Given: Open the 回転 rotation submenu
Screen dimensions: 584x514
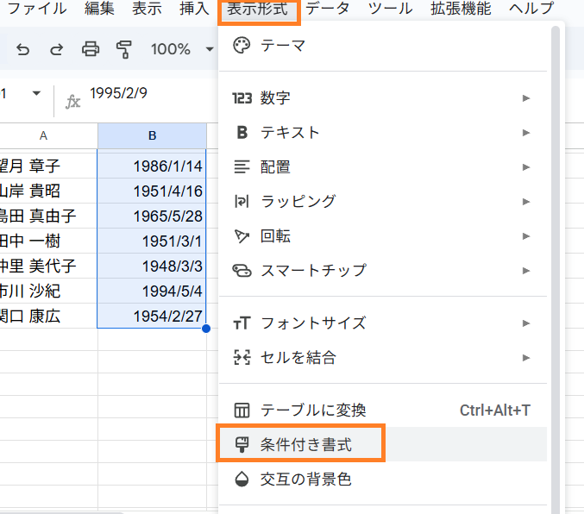Looking at the screenshot, I should pos(276,236).
